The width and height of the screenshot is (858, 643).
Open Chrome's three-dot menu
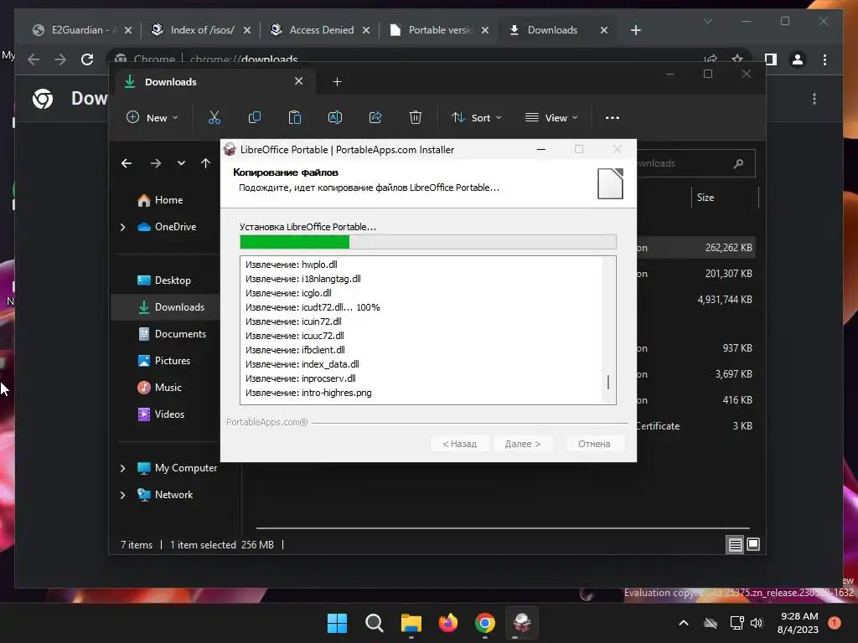[x=824, y=59]
